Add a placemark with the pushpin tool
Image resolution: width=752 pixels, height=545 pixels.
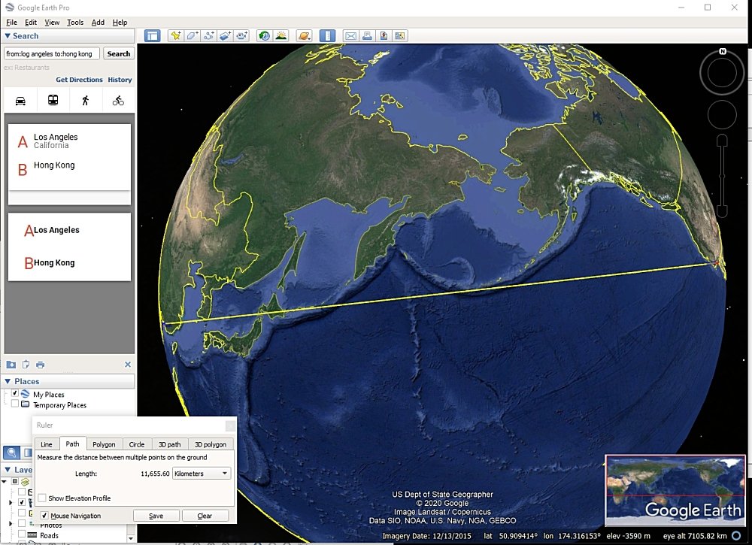pos(175,36)
